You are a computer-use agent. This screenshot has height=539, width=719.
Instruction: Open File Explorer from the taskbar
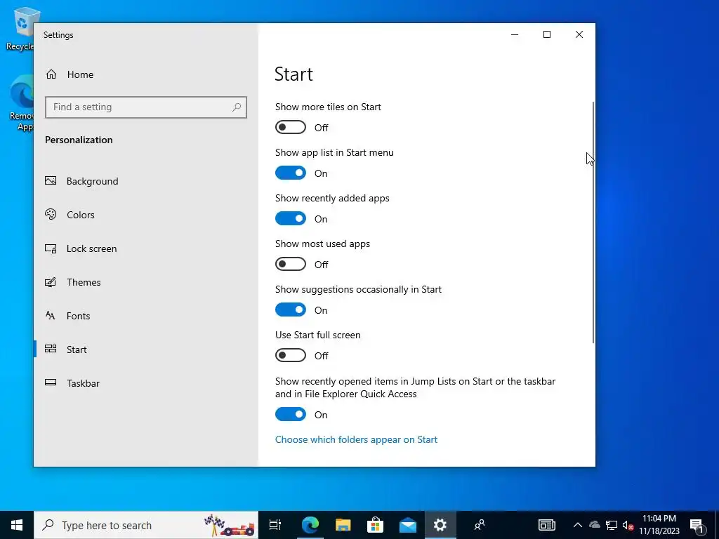343,525
